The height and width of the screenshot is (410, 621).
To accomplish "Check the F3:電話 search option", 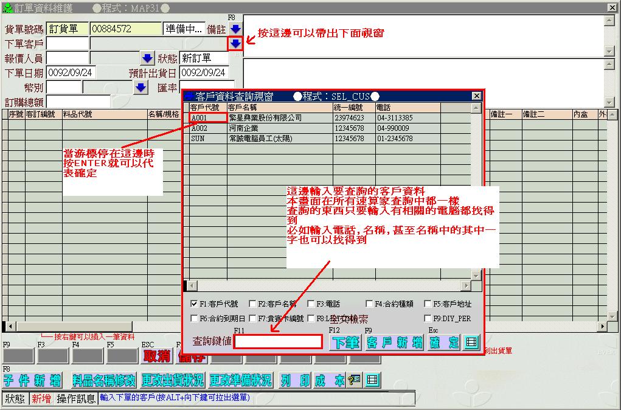I will click(x=311, y=304).
